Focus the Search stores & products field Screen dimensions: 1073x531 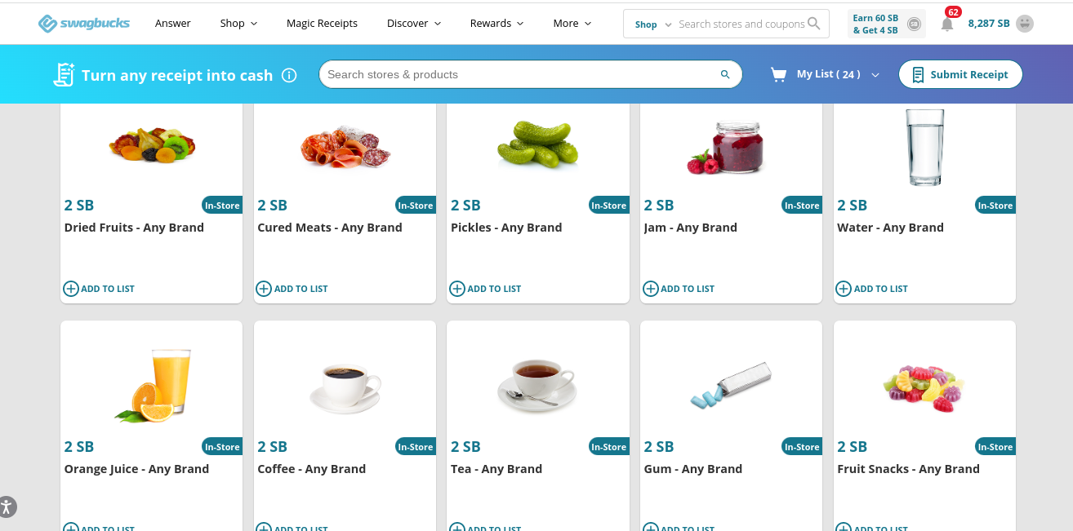(x=521, y=74)
